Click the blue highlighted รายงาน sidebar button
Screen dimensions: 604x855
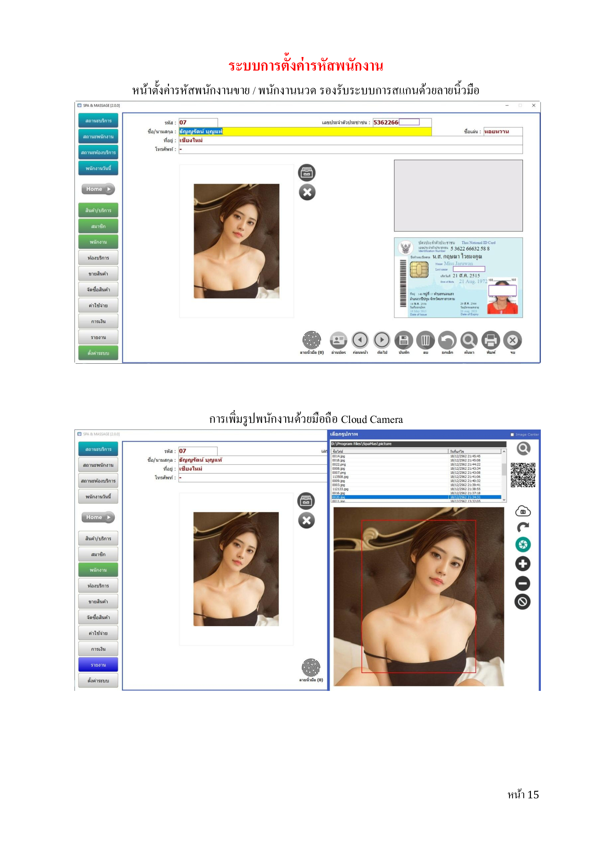[98, 665]
